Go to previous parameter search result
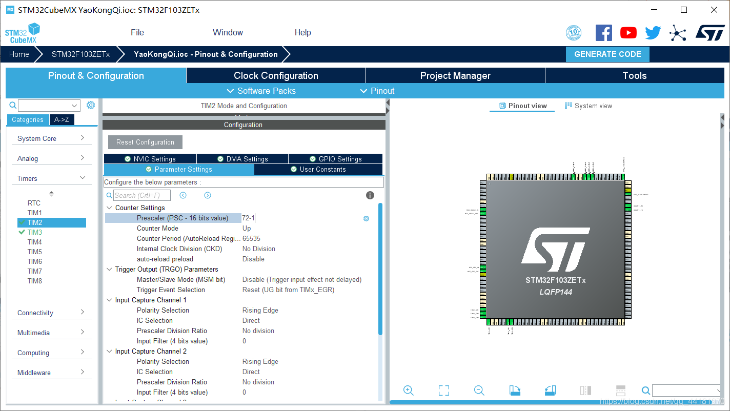Viewport: 730px width, 411px height. tap(183, 195)
